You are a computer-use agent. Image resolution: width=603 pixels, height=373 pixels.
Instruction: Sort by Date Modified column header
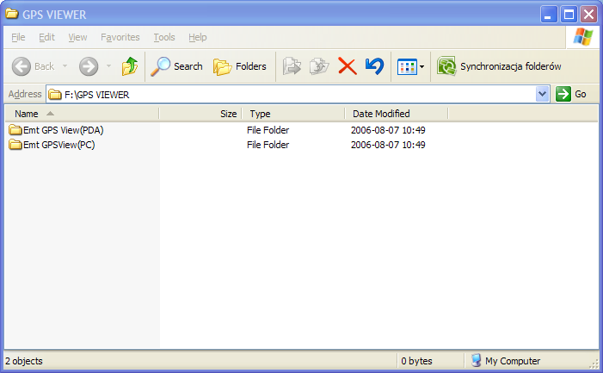(x=396, y=114)
